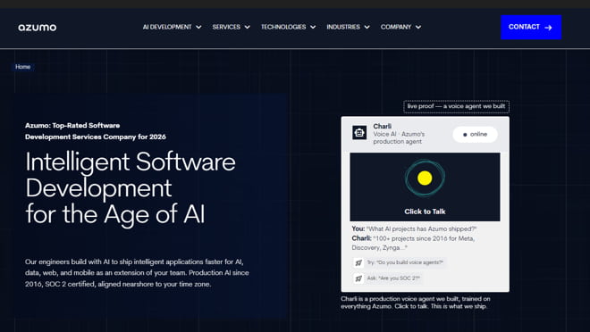Click the azumo logo
Screen dimensions: 590x332
coord(38,27)
